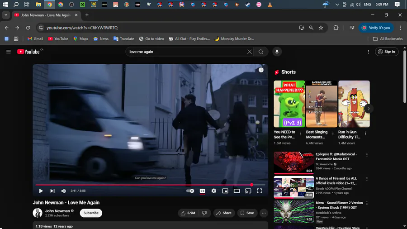Play the video
This screenshot has width=407, height=229.
41,191
